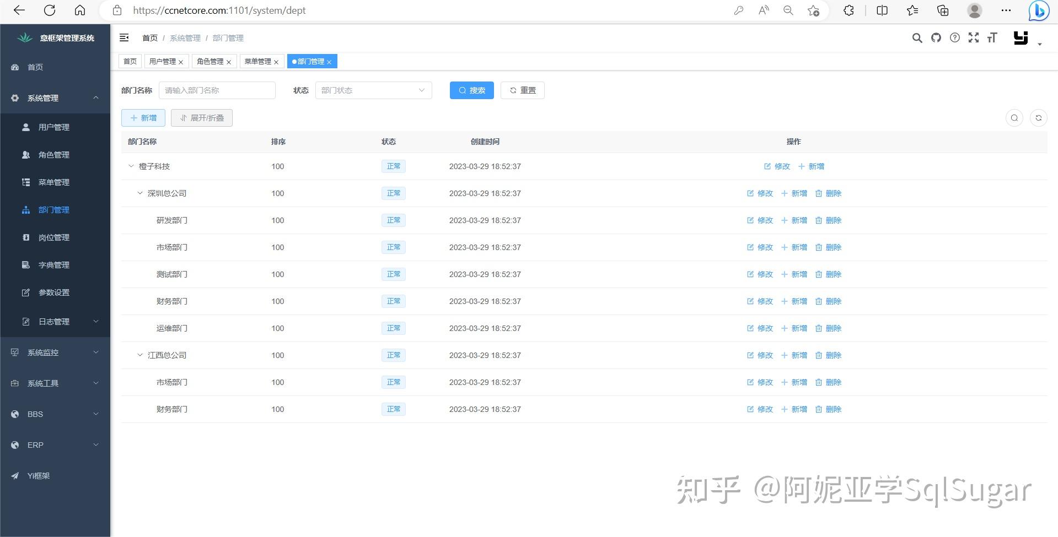
Task: Collapse the sidebar using the hamburger icon
Action: click(x=123, y=37)
